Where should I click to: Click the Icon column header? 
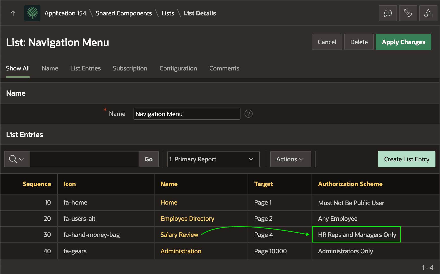click(x=70, y=184)
